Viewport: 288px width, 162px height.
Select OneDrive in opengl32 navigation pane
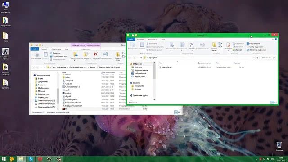pos(135,83)
